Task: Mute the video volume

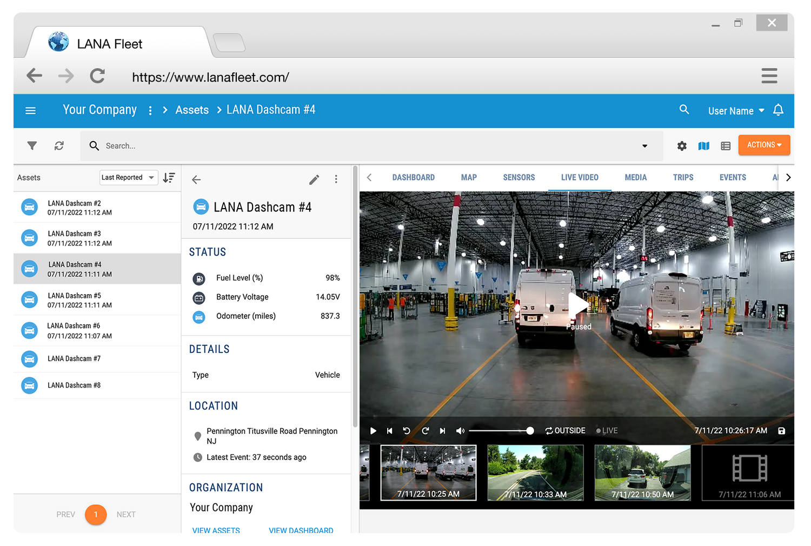Action: (460, 431)
